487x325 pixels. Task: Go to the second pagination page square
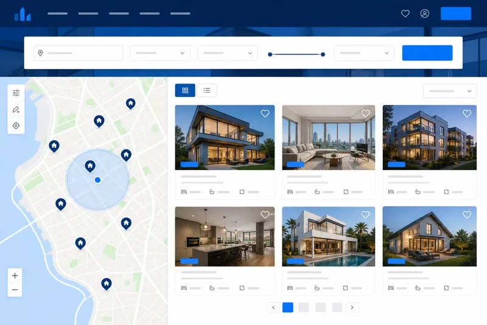303,307
